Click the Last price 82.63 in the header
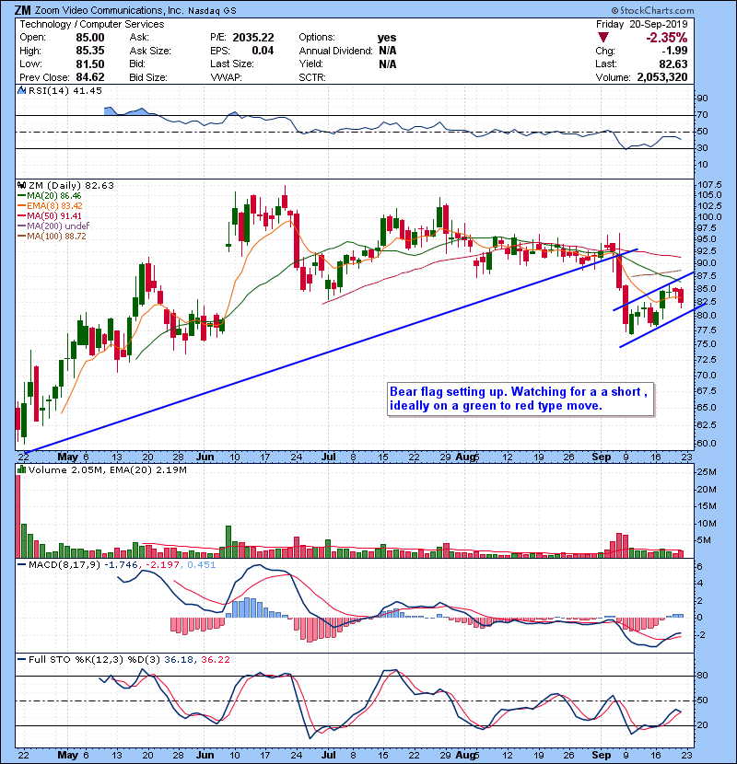This screenshot has width=737, height=764. (x=673, y=64)
